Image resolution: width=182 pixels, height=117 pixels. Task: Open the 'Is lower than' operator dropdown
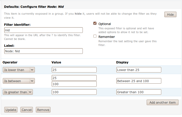pos(19,70)
